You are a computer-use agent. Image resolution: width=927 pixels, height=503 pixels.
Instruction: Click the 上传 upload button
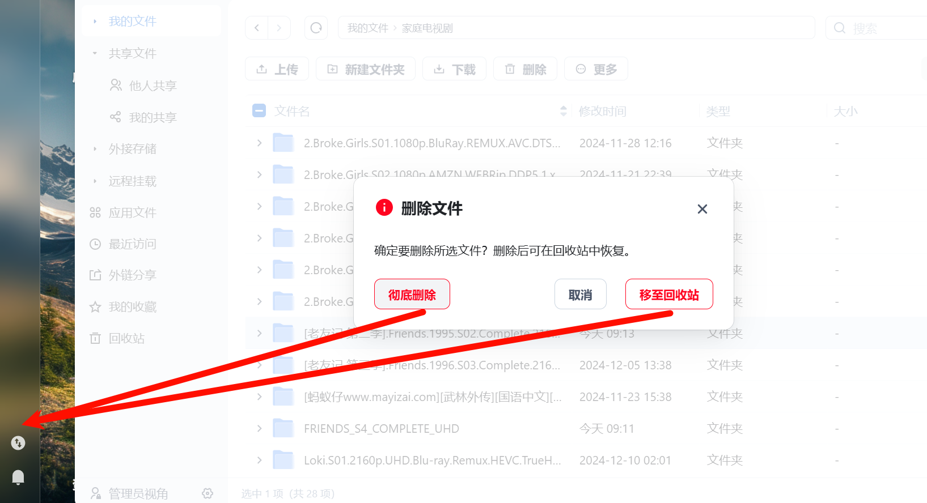click(x=277, y=69)
